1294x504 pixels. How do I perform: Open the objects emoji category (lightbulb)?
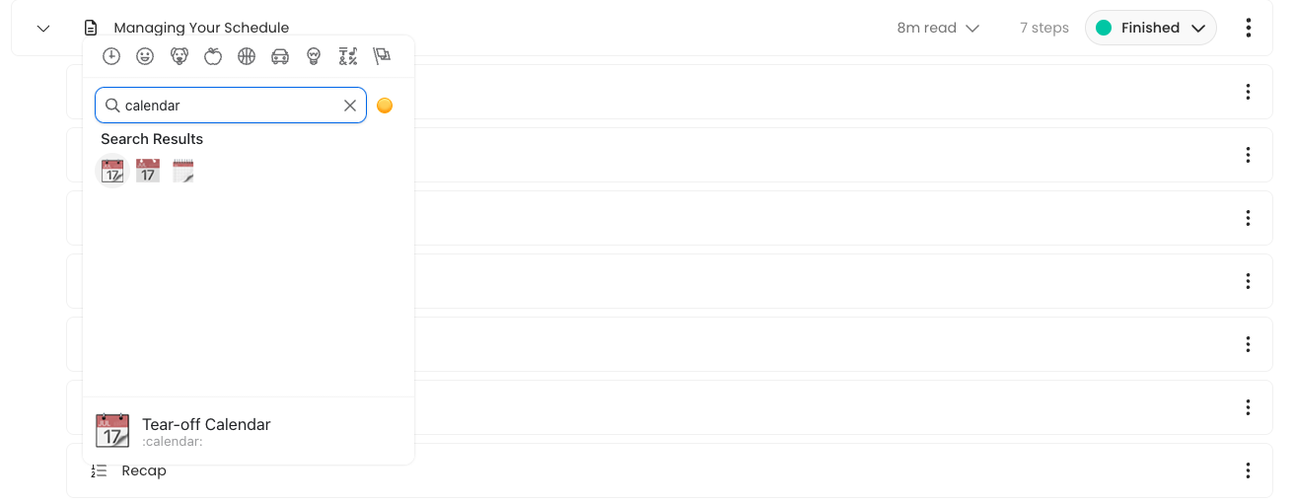[x=314, y=57]
